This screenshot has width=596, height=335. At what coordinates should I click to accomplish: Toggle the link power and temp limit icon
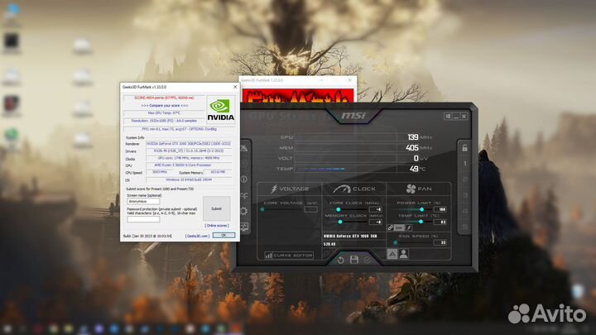[x=391, y=228]
